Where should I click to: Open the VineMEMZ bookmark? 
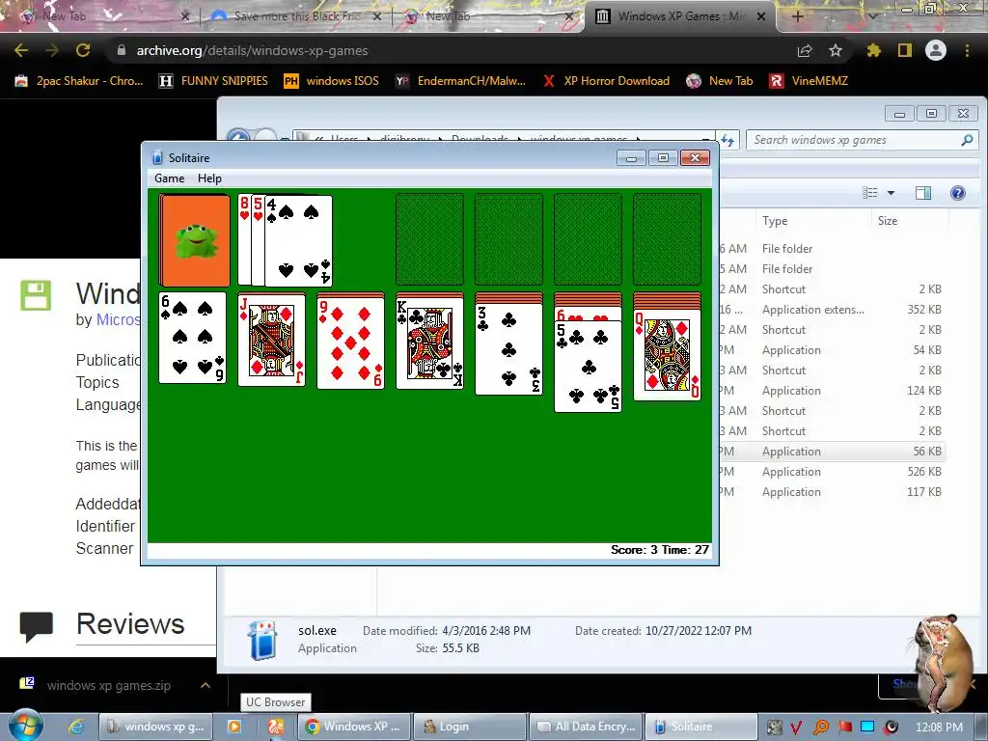tap(810, 81)
